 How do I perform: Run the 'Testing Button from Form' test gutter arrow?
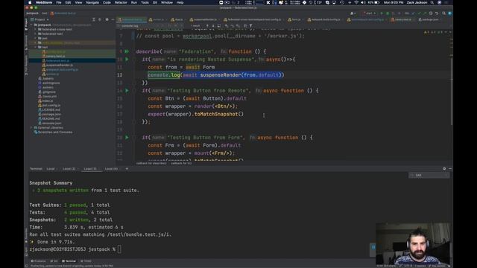127,137
